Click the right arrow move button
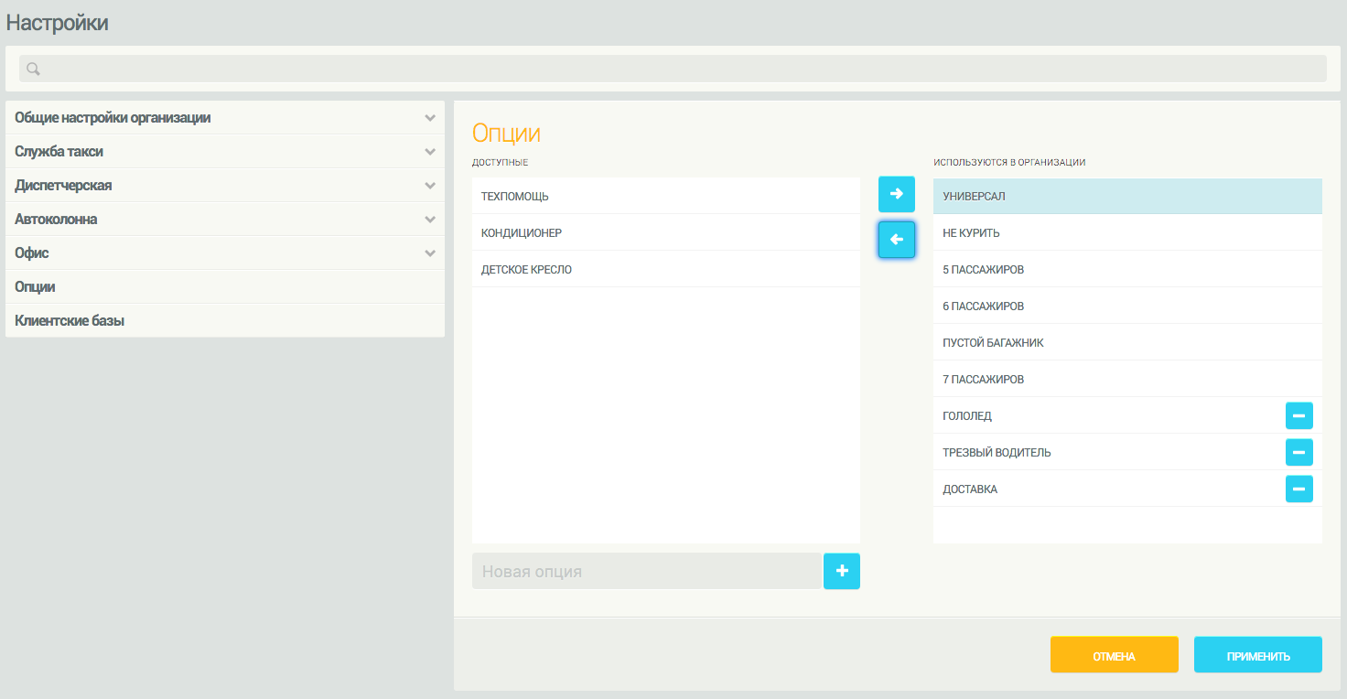1347x699 pixels. click(896, 194)
